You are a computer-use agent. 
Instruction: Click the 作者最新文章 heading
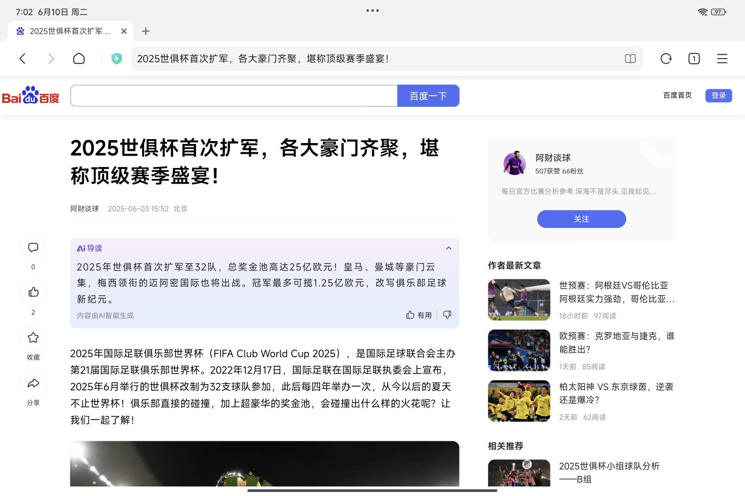point(514,266)
